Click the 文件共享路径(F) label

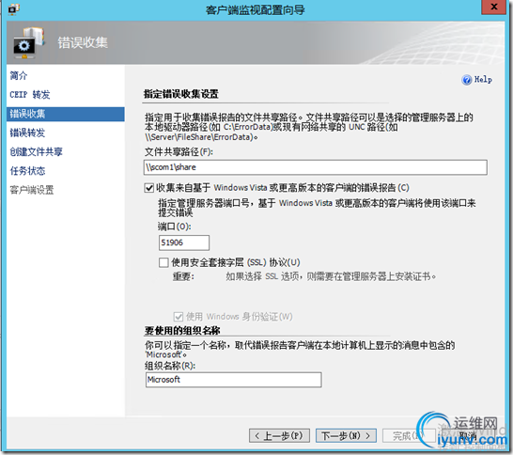point(179,152)
